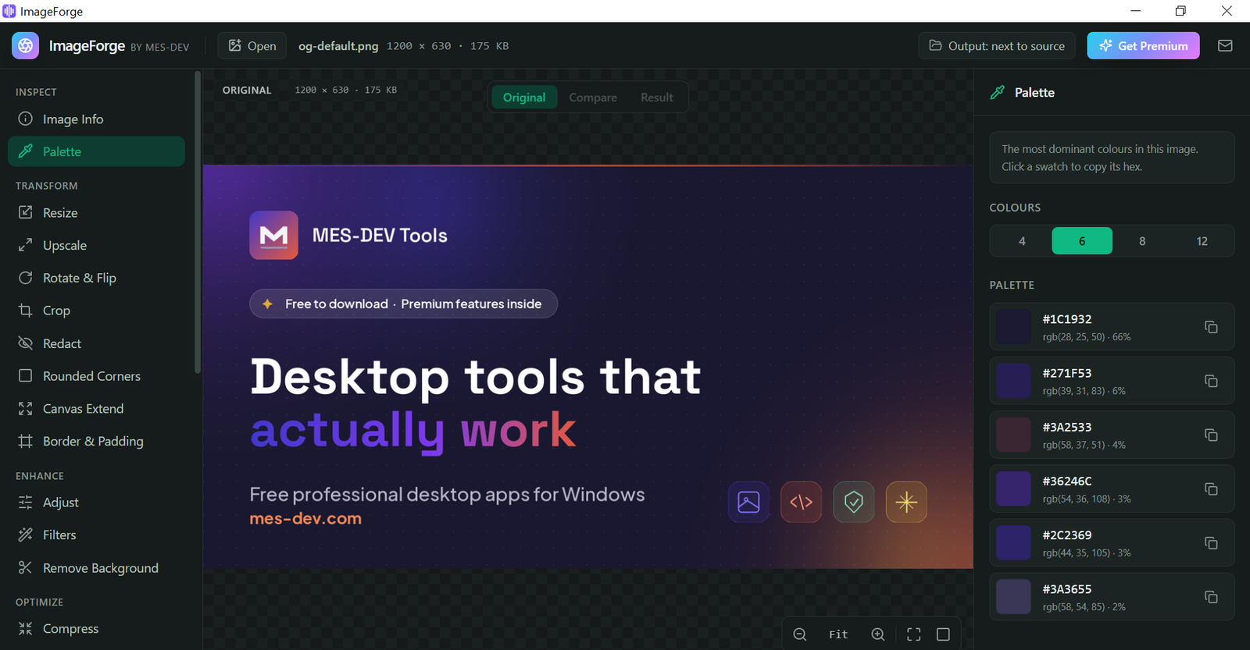
Task: Select the #3A2533 colour swatch
Action: [x=1013, y=435]
